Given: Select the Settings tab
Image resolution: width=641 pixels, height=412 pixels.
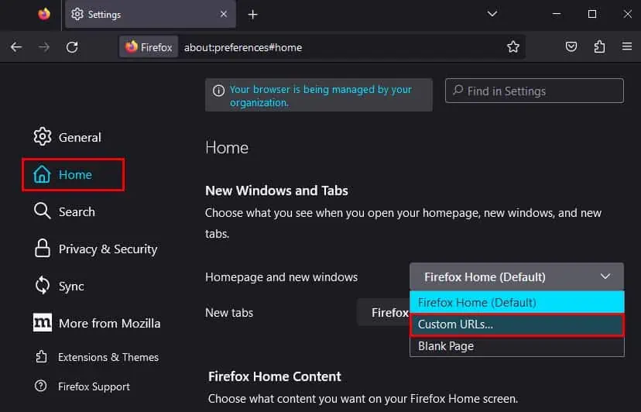Looking at the screenshot, I should coord(150,14).
